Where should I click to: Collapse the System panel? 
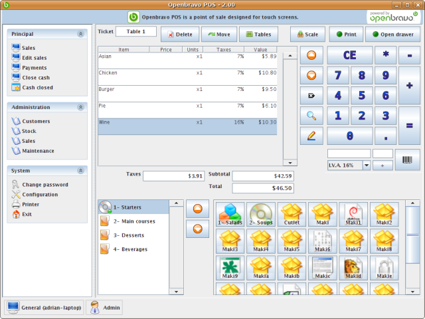[80, 171]
